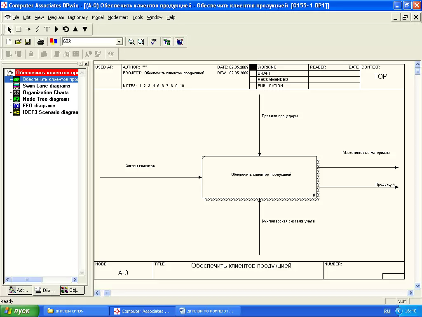Open the color palette tool icon
The height and width of the screenshot is (317, 422).
click(54, 42)
